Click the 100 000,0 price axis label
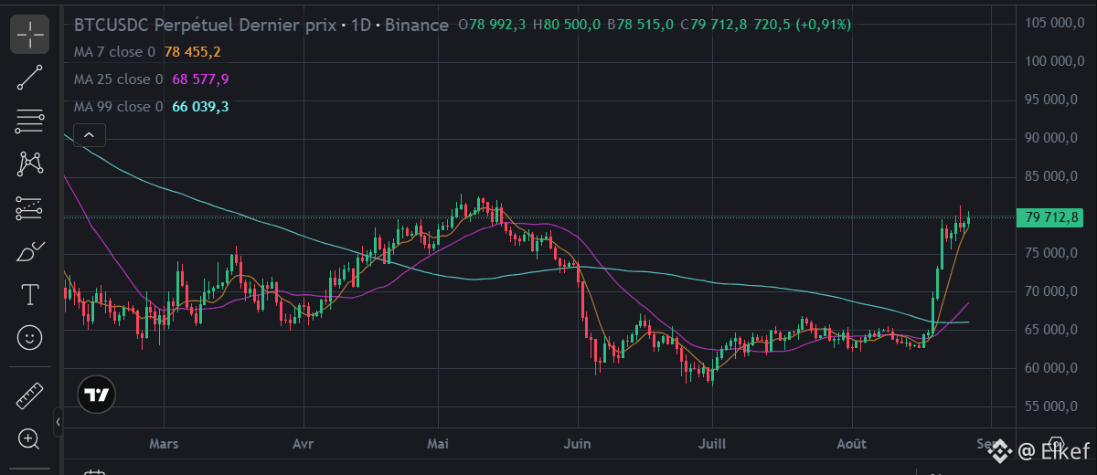The width and height of the screenshot is (1097, 475). coord(1054,61)
